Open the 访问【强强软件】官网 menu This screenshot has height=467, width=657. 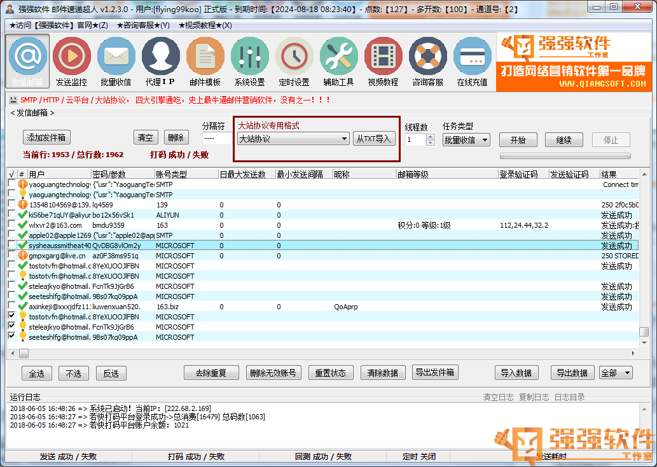pyautogui.click(x=59, y=25)
